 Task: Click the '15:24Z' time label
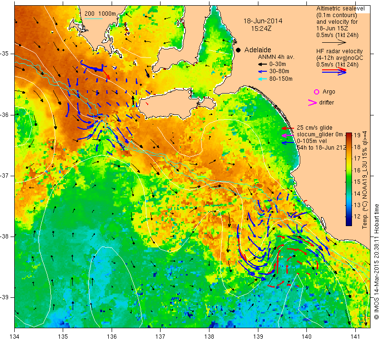[x=261, y=28]
